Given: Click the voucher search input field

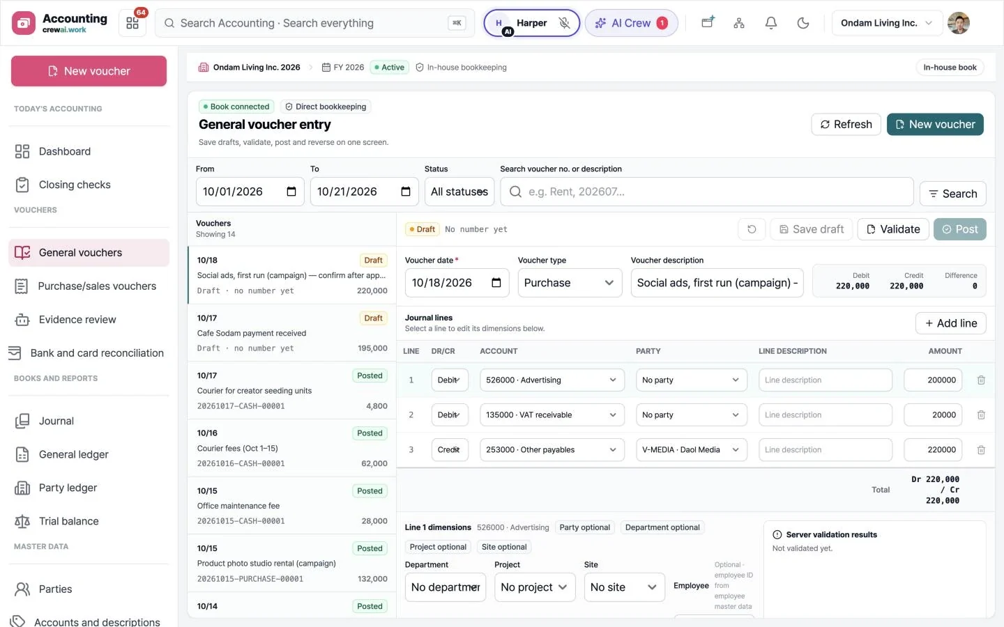Looking at the screenshot, I should (x=707, y=192).
